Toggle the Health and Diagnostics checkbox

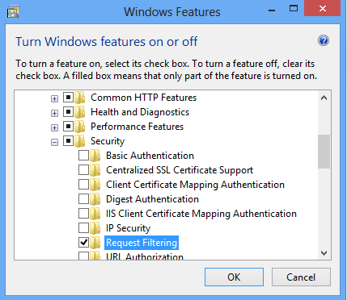tap(68, 112)
